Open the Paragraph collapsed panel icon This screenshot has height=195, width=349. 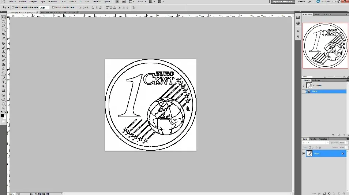tap(298, 37)
